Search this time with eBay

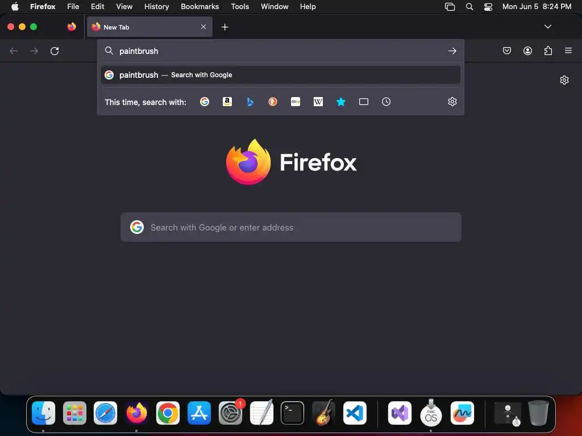(296, 102)
